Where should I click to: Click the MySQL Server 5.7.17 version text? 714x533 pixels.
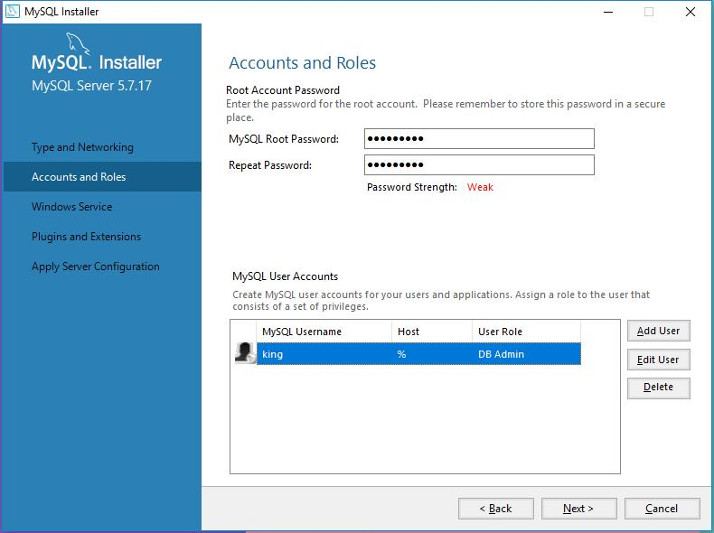coord(91,86)
